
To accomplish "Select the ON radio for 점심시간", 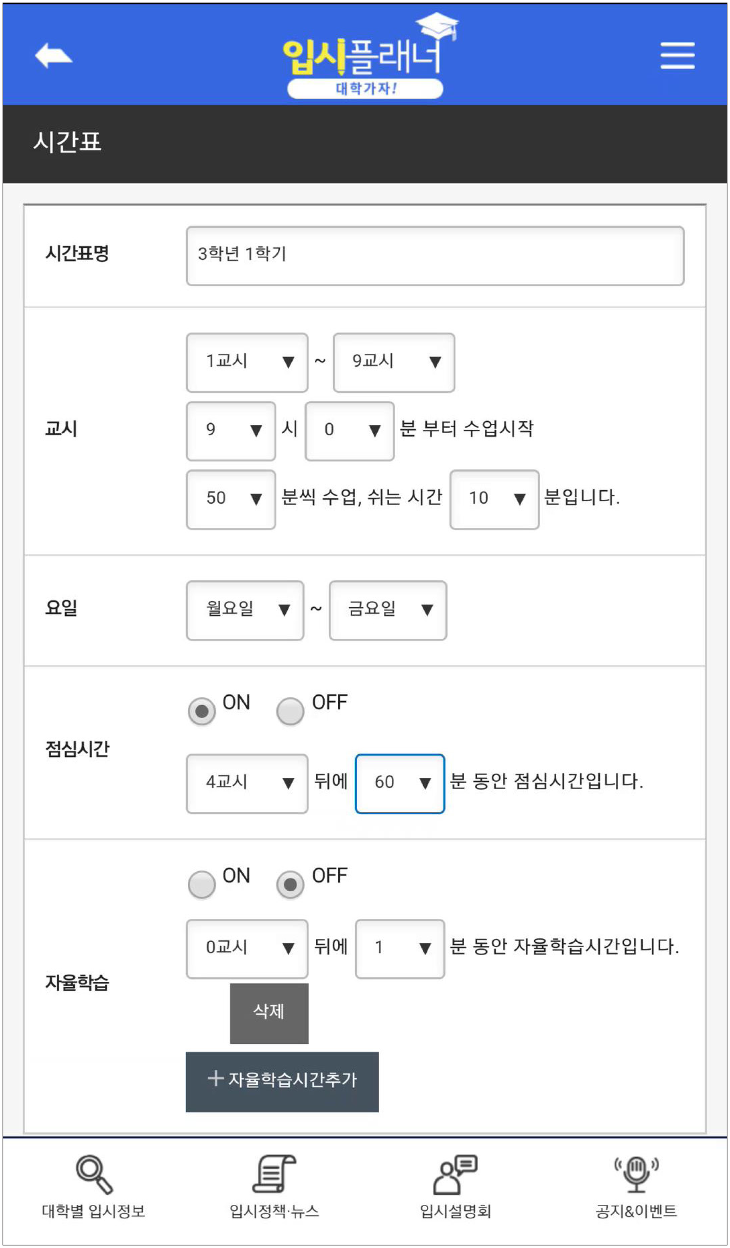I will (201, 712).
